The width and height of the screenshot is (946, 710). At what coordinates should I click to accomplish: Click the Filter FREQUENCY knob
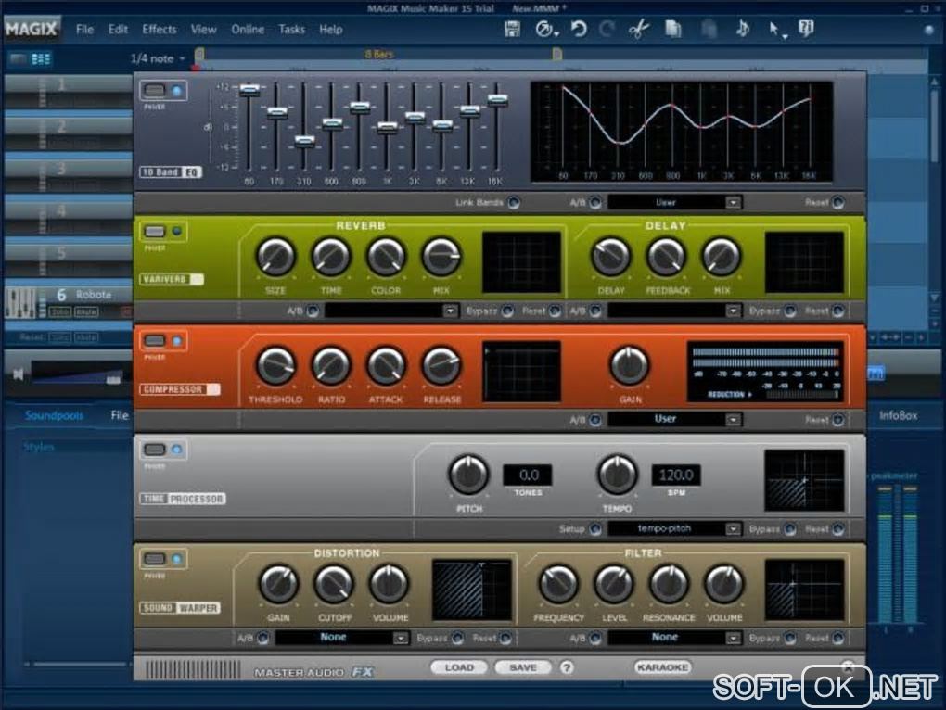click(x=558, y=583)
